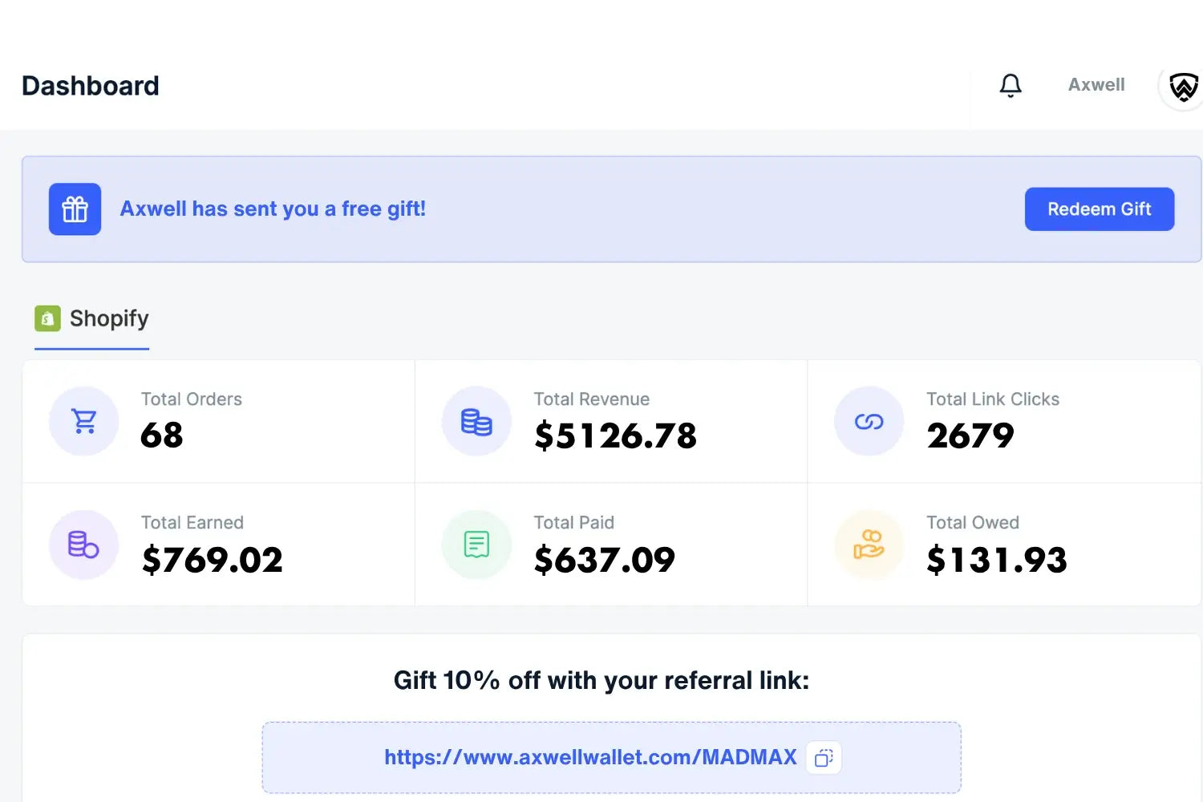Click the Total Paid receipt icon
This screenshot has width=1203, height=802.
pos(476,545)
